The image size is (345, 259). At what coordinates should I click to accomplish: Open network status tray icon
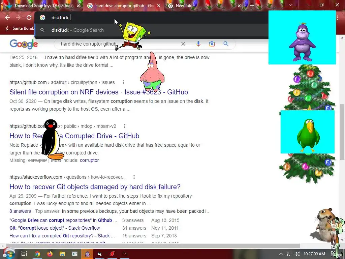click(289, 254)
